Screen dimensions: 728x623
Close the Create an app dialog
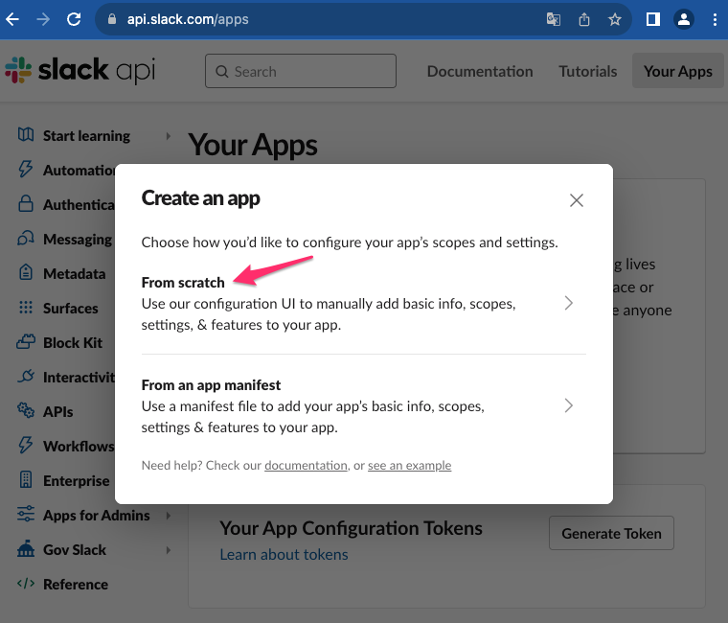point(577,200)
